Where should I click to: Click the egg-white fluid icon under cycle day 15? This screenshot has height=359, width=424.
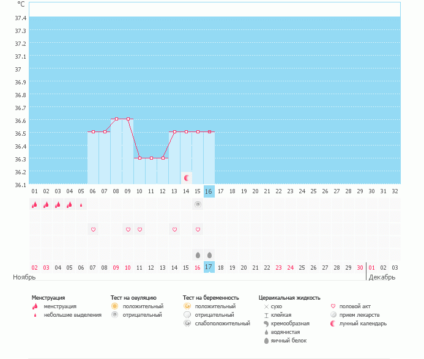[198, 255]
